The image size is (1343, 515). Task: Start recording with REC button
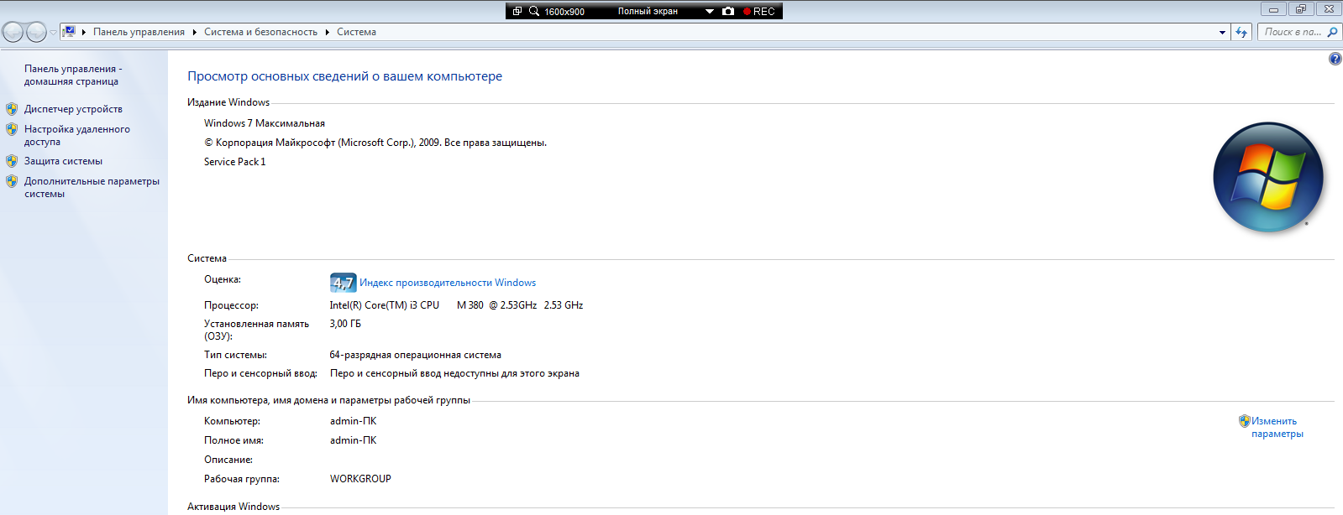759,11
